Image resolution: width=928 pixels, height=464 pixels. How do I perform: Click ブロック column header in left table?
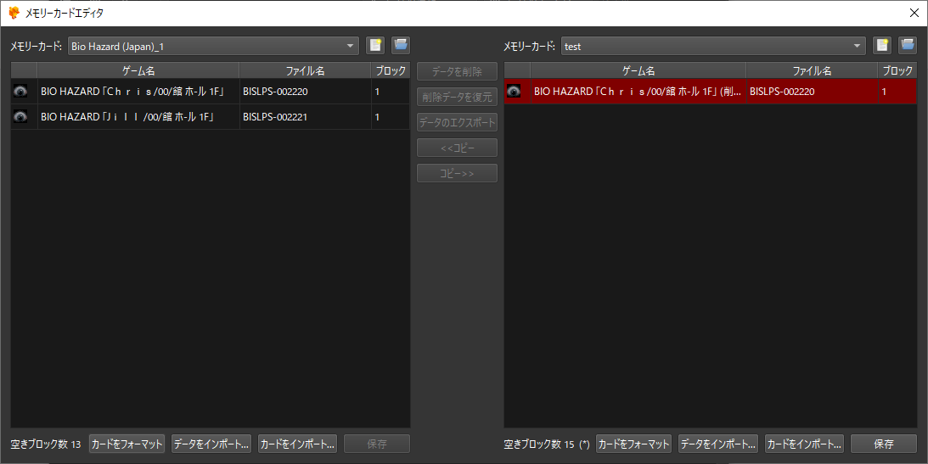pyautogui.click(x=391, y=70)
